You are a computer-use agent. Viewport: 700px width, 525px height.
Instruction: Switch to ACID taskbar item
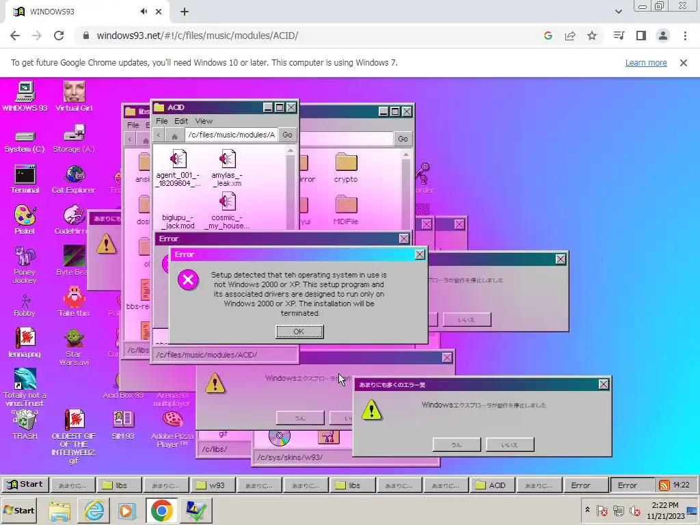(x=492, y=485)
